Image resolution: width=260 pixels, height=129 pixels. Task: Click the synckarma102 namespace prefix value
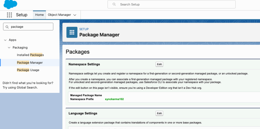pos(115,99)
